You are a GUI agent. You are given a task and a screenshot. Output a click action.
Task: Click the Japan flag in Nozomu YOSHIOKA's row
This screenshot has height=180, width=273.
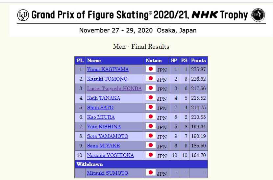click(x=151, y=155)
